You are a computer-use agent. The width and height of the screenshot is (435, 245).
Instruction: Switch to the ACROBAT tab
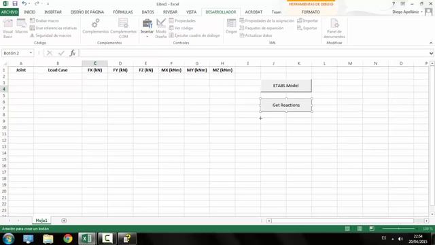254,12
